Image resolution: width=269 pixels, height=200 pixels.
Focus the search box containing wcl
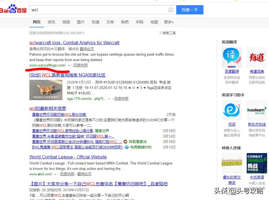[x=103, y=10]
